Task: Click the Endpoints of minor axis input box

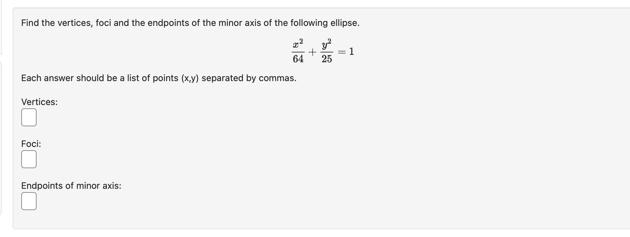Action: click(x=29, y=201)
